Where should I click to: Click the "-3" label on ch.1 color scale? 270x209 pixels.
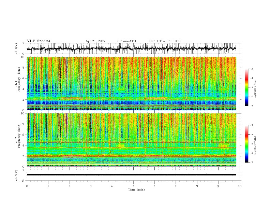[x=252, y=69]
